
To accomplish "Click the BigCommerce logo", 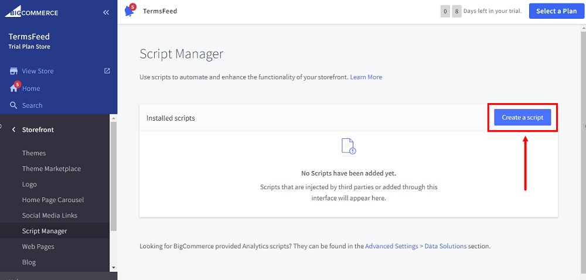I will (32, 12).
